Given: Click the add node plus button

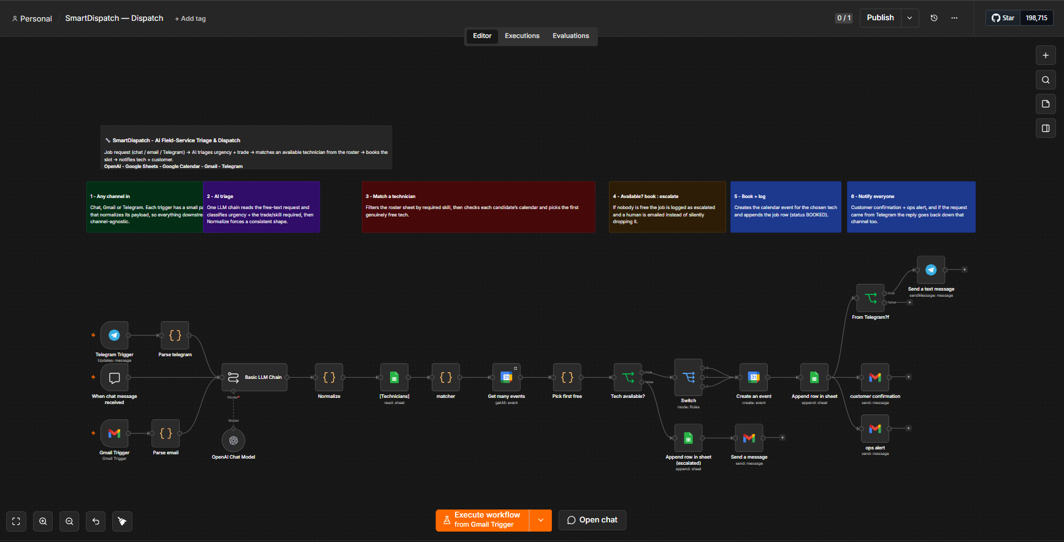Looking at the screenshot, I should [x=1046, y=55].
